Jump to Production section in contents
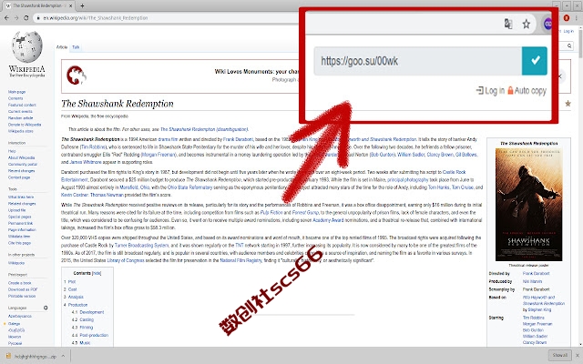 click(x=77, y=305)
